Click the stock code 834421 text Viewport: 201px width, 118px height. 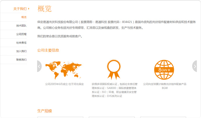click(x=127, y=22)
